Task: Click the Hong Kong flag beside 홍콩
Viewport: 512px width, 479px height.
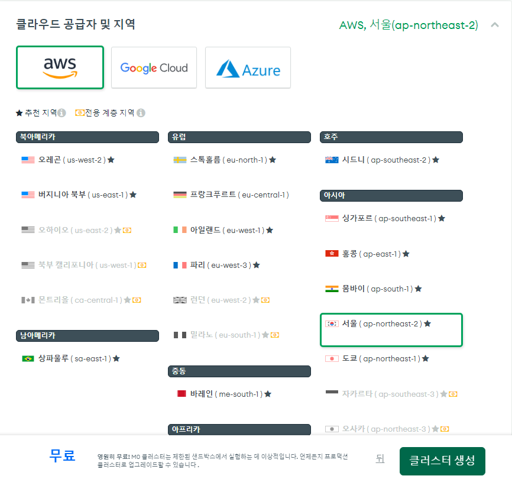Action: click(332, 254)
